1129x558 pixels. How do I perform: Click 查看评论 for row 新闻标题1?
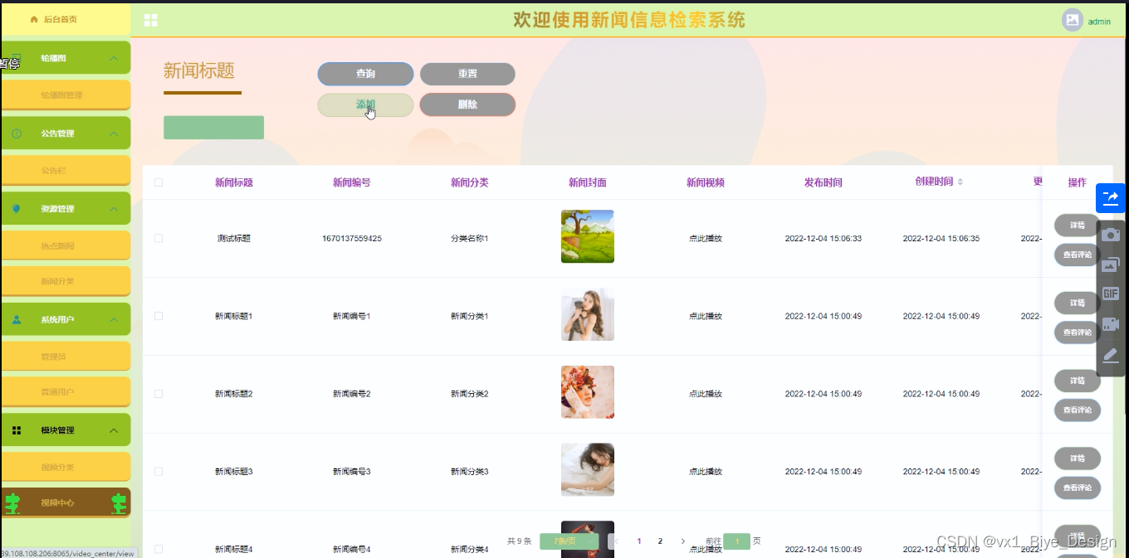click(x=1078, y=332)
